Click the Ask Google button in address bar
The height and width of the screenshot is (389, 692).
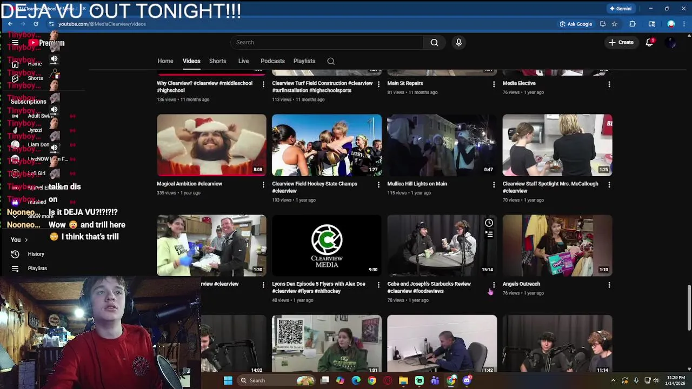click(x=576, y=24)
